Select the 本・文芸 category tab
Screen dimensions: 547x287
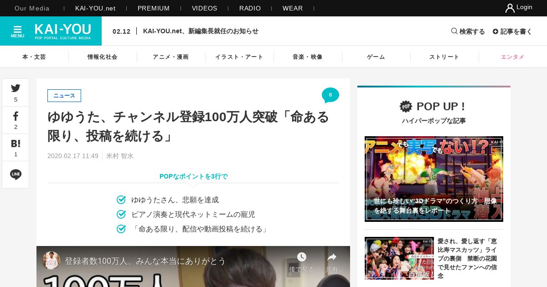(x=34, y=57)
